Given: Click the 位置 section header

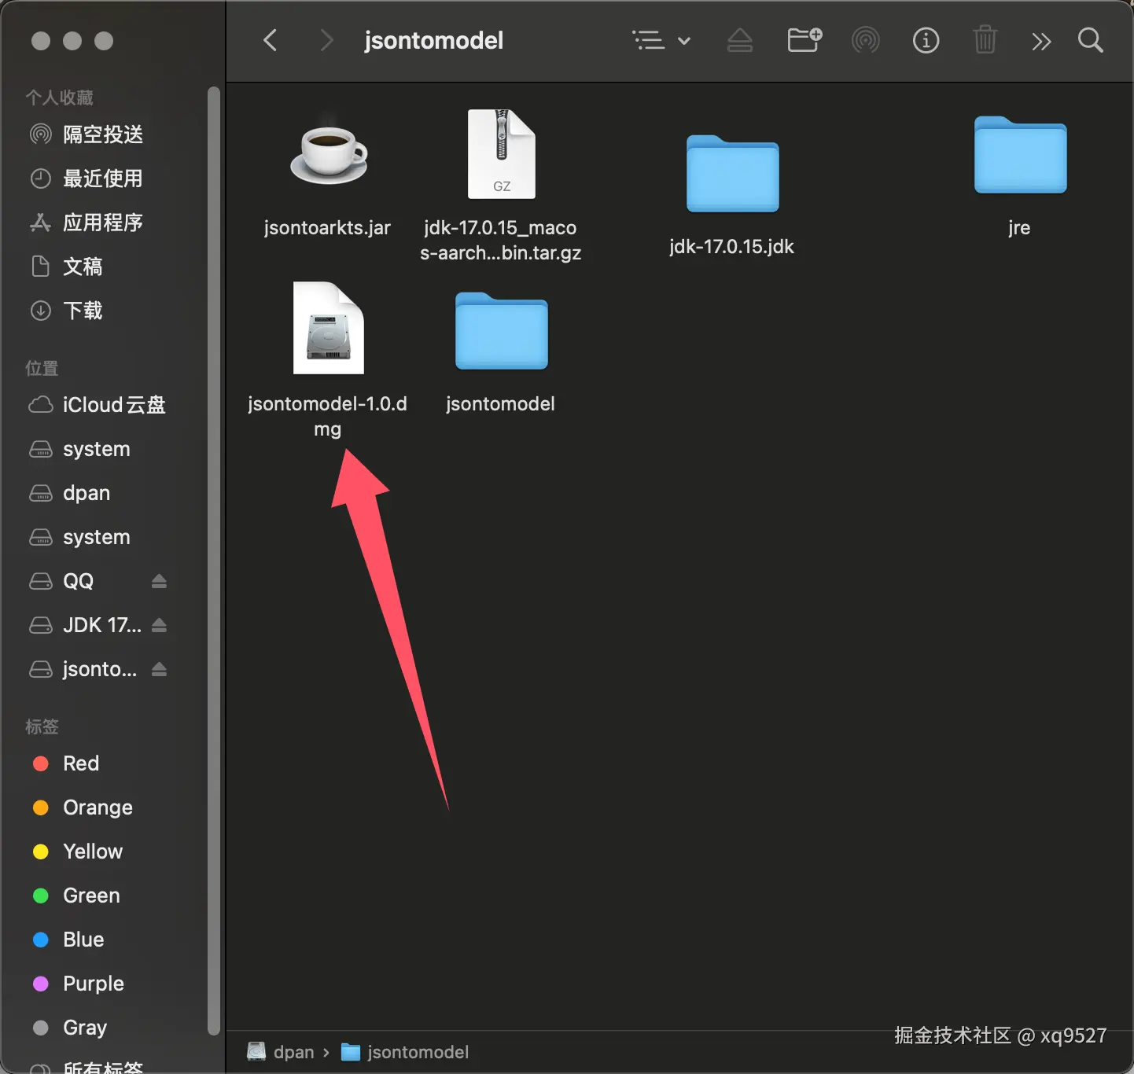Looking at the screenshot, I should tap(42, 368).
